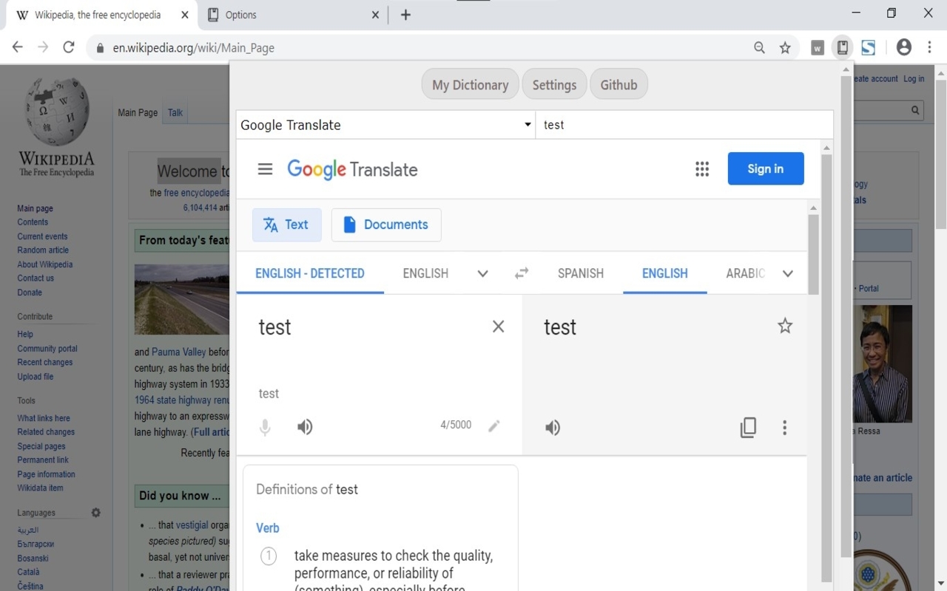Select the ENGLISH - DETECTED source tab

pyautogui.click(x=310, y=273)
